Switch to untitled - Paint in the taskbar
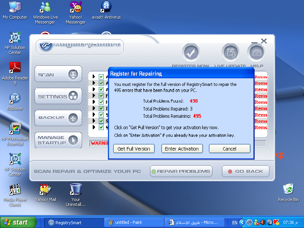This screenshot has width=304, height=228. point(134,223)
